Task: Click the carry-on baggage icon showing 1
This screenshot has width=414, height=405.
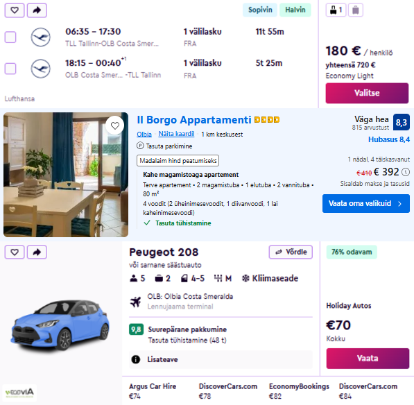Action: point(336,10)
